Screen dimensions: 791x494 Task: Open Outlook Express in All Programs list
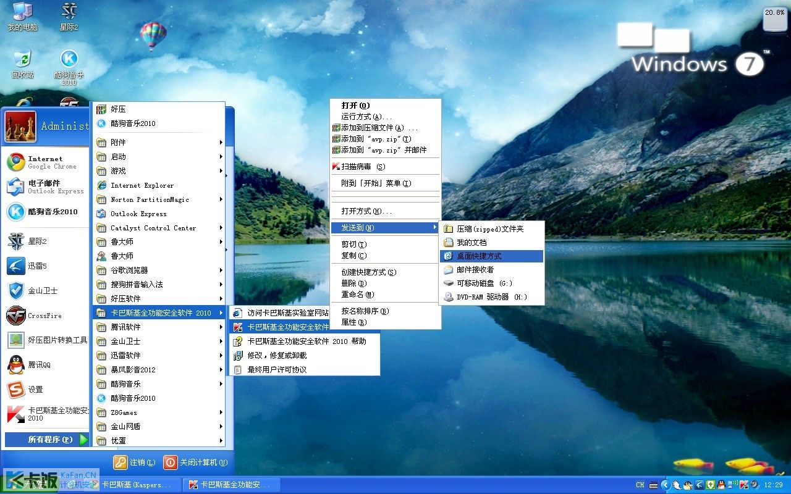click(159, 214)
